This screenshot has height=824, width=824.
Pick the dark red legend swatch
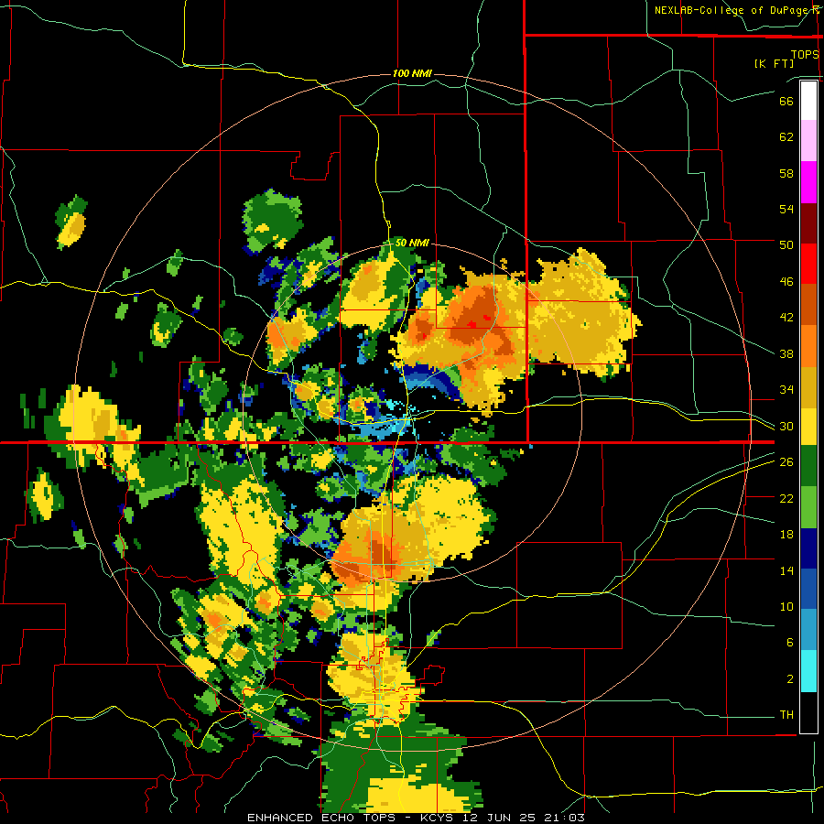tap(808, 222)
